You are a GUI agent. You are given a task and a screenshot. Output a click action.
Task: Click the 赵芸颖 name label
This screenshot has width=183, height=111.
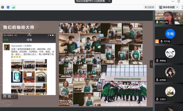(163, 80)
